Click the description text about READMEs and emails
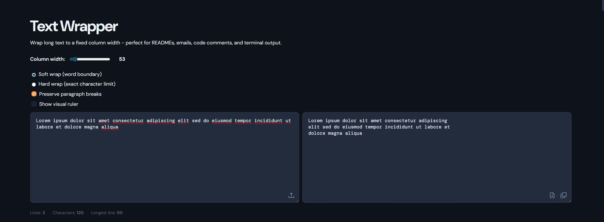 156,43
